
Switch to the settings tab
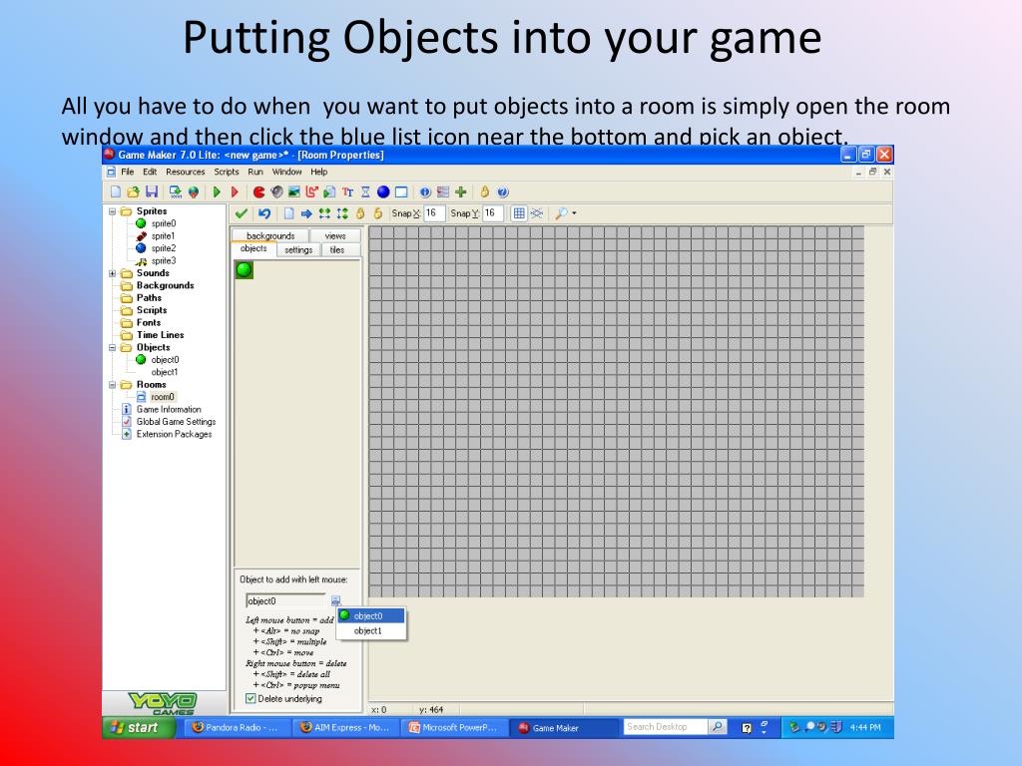point(298,249)
